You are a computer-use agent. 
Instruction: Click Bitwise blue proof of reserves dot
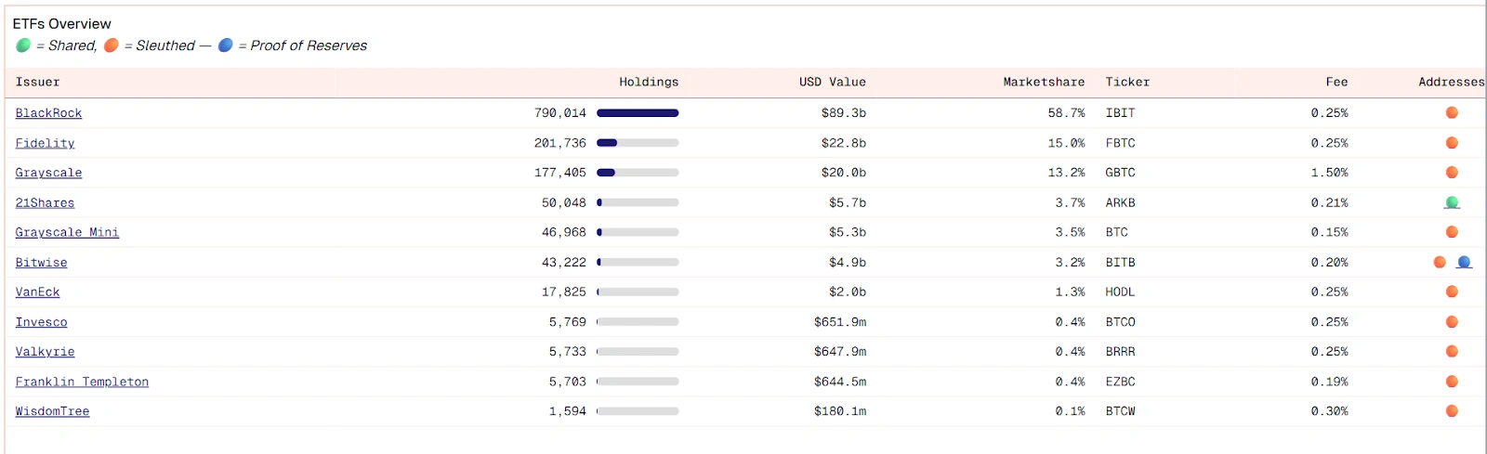pyautogui.click(x=1464, y=262)
